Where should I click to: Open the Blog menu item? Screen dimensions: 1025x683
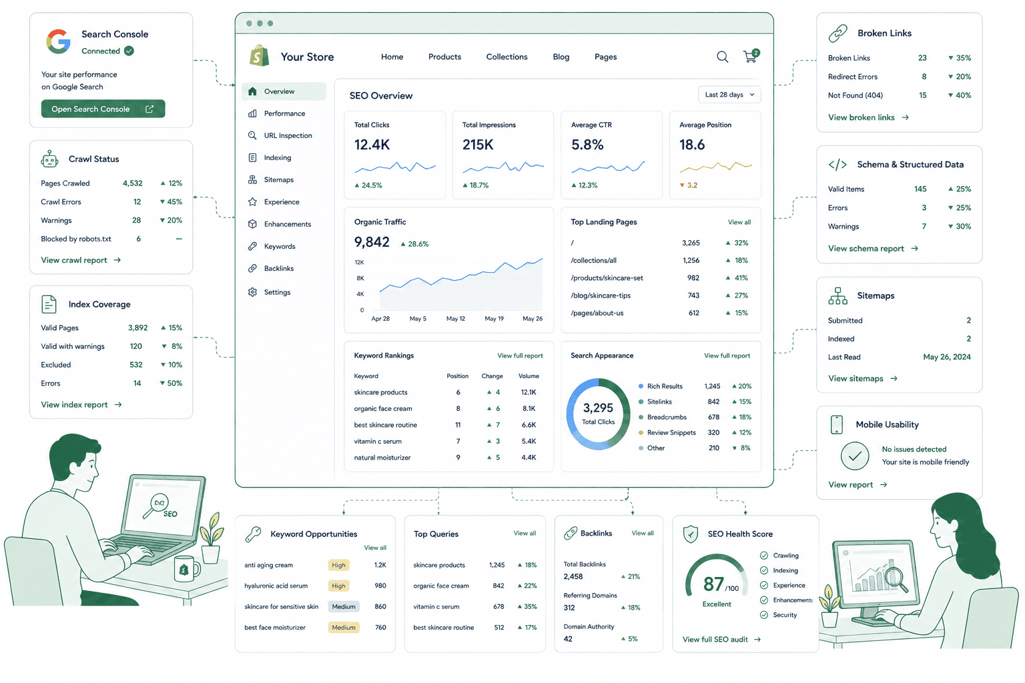point(561,57)
